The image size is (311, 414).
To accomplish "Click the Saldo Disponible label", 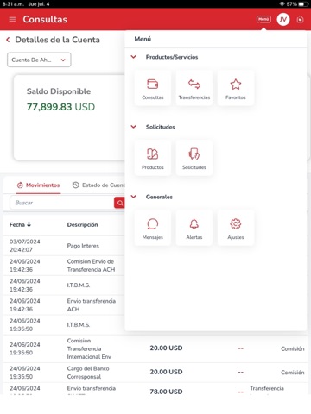I will [x=59, y=91].
